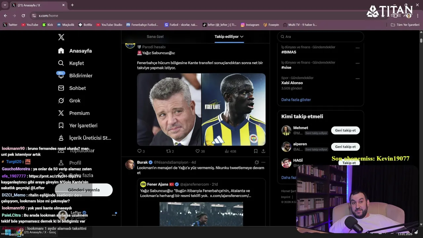Close the Anasayfa / X browser tab
Screen dimensions: 423x238
(x=63, y=5)
